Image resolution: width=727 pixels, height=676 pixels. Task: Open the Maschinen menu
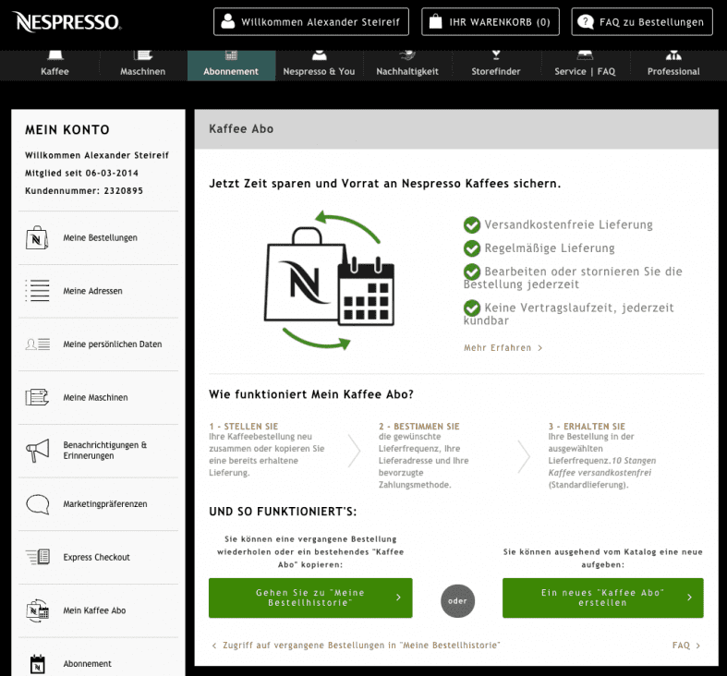click(x=143, y=66)
